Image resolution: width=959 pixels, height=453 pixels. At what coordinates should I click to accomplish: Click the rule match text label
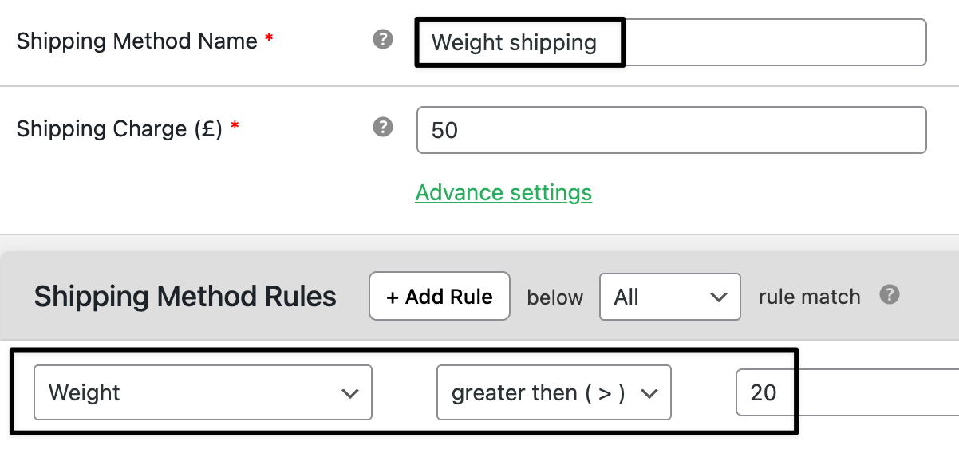click(x=809, y=297)
